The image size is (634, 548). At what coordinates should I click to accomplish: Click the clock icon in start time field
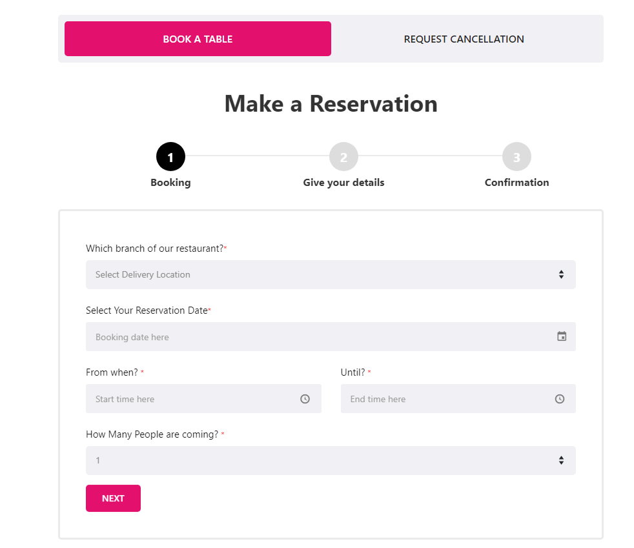[305, 399]
